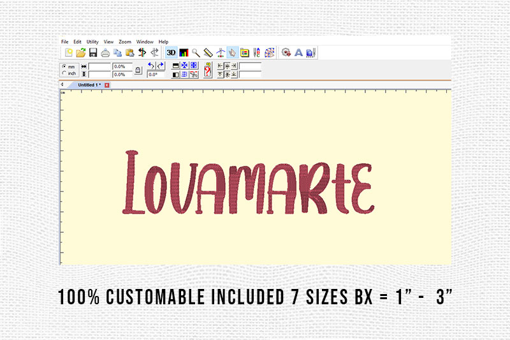
Task: Align objects to vertical middle
Action: (228, 75)
